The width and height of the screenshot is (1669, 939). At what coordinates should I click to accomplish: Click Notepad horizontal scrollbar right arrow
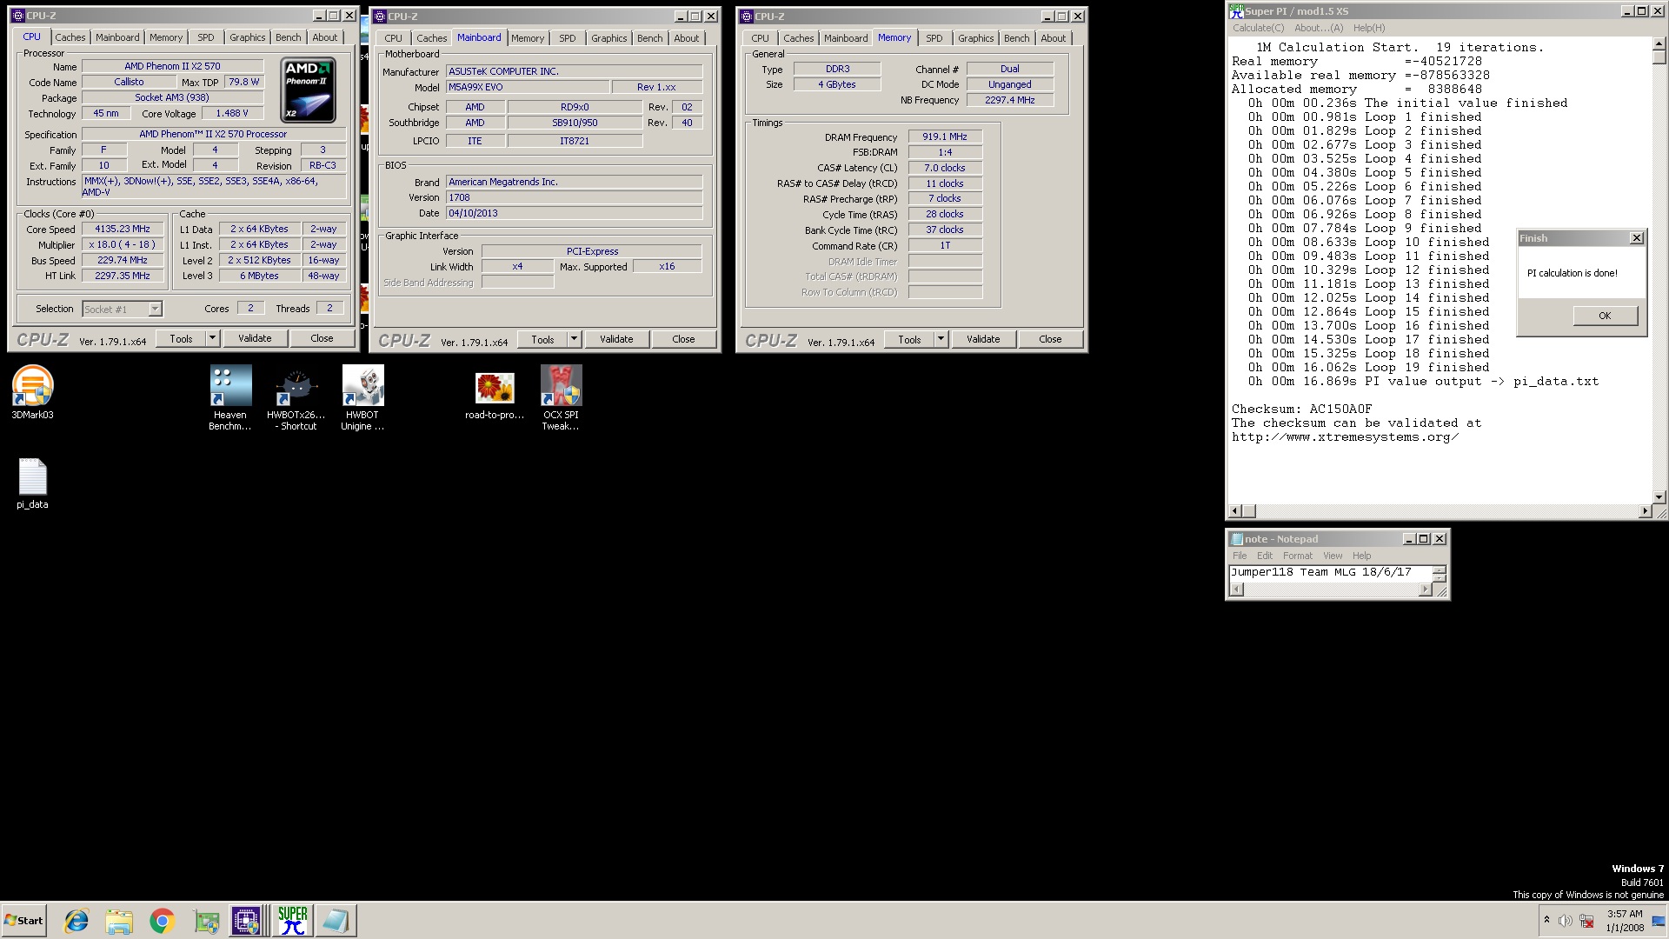(1425, 589)
